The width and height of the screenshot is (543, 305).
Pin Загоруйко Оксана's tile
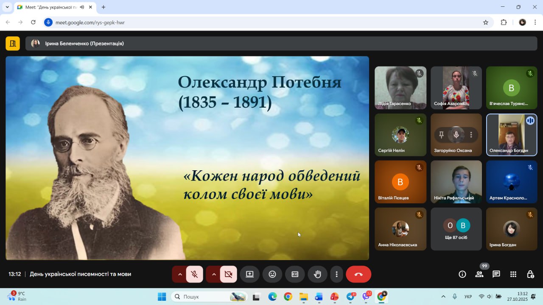(441, 135)
